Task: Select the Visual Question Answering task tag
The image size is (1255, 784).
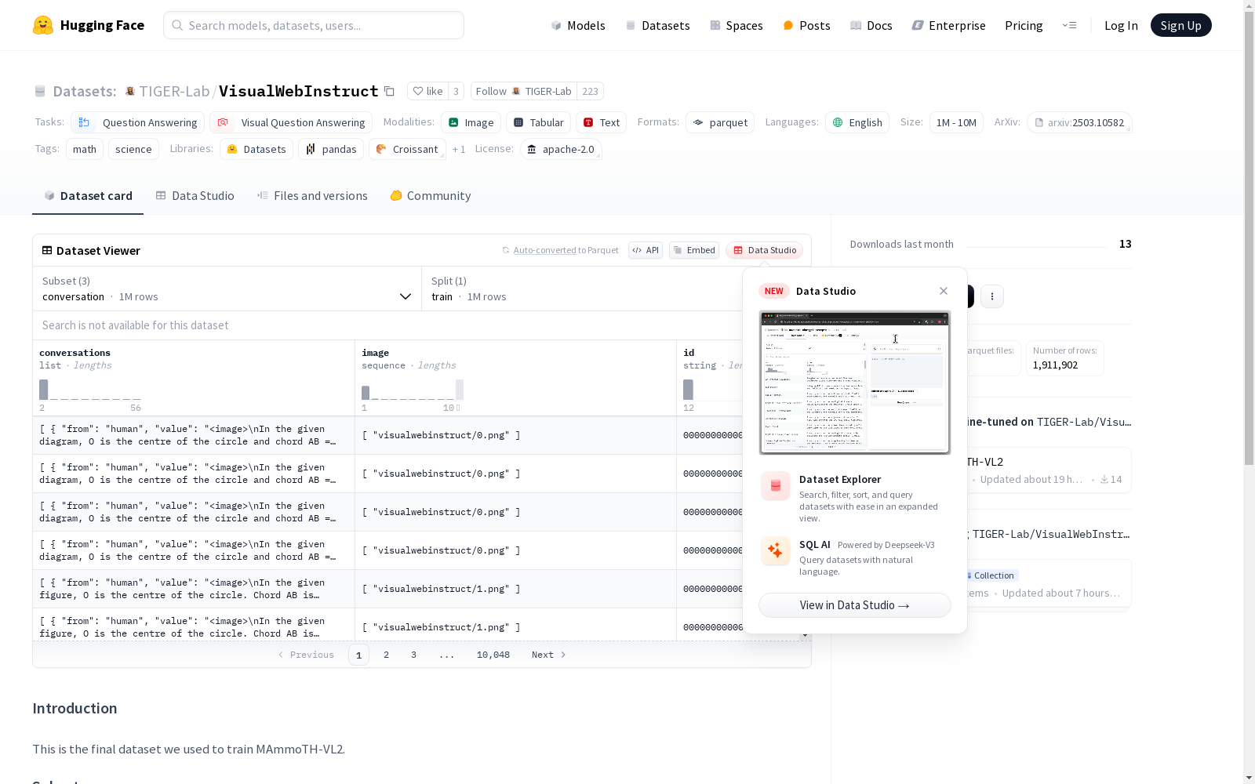Action: point(291,122)
